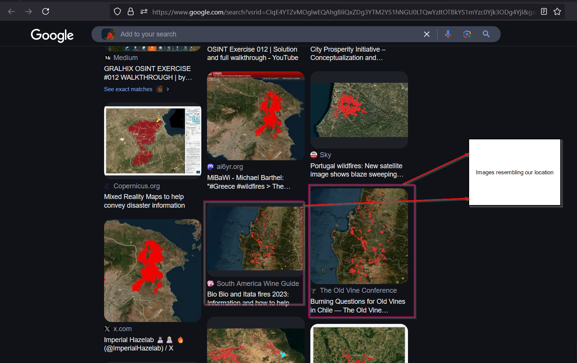Open See exact matches link

128,89
